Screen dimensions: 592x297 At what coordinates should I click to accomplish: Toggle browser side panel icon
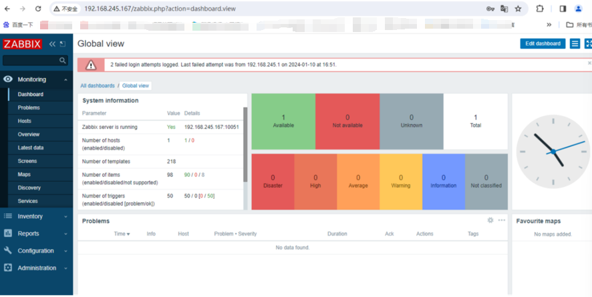(563, 9)
